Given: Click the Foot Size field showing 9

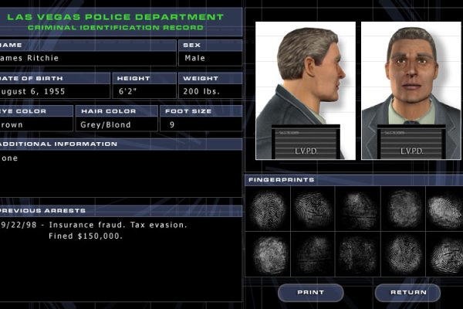Looking at the screenshot, I should 201,124.
